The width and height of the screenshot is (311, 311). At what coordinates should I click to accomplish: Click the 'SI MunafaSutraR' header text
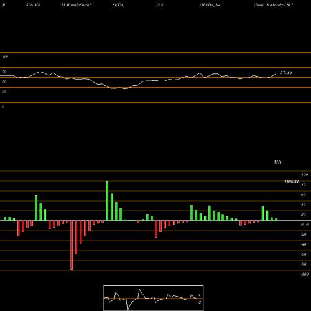(x=77, y=5)
